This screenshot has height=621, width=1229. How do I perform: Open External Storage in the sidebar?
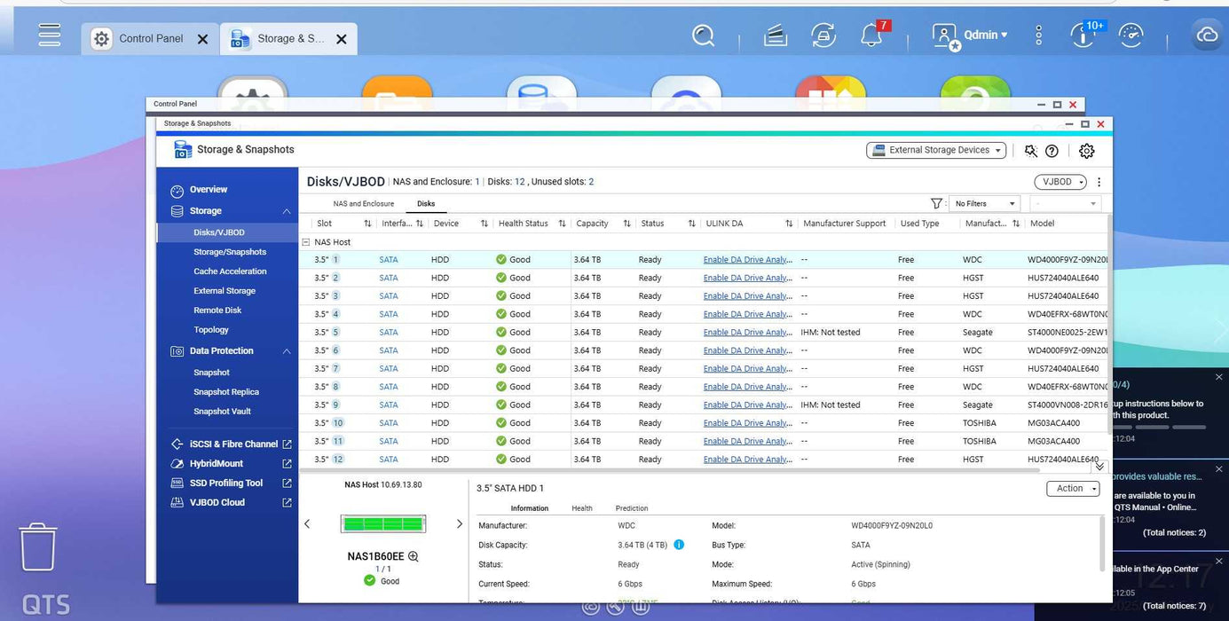pyautogui.click(x=225, y=291)
